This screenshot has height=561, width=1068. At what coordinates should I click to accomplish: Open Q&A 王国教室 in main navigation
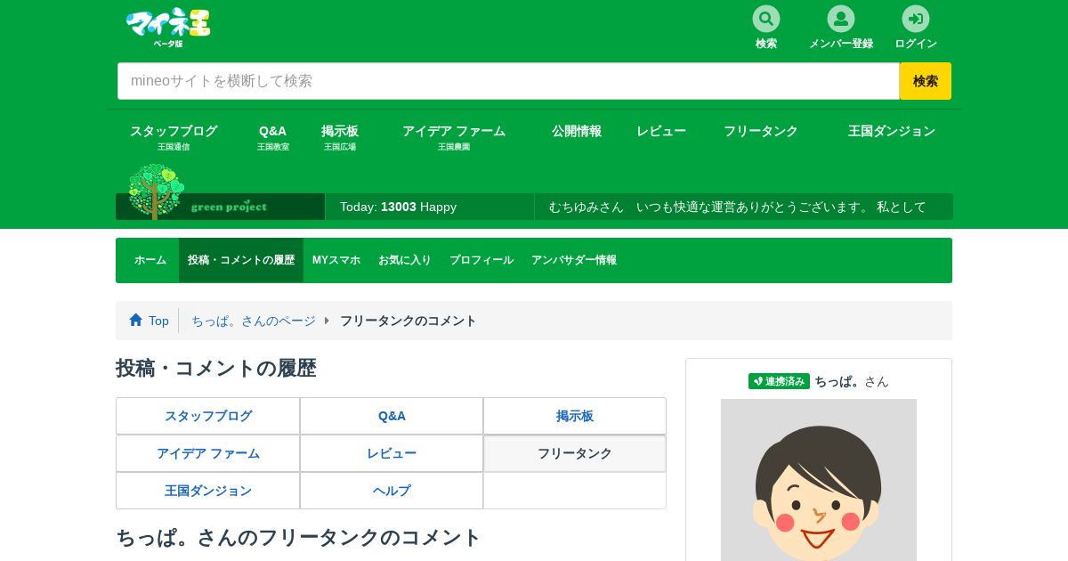273,136
